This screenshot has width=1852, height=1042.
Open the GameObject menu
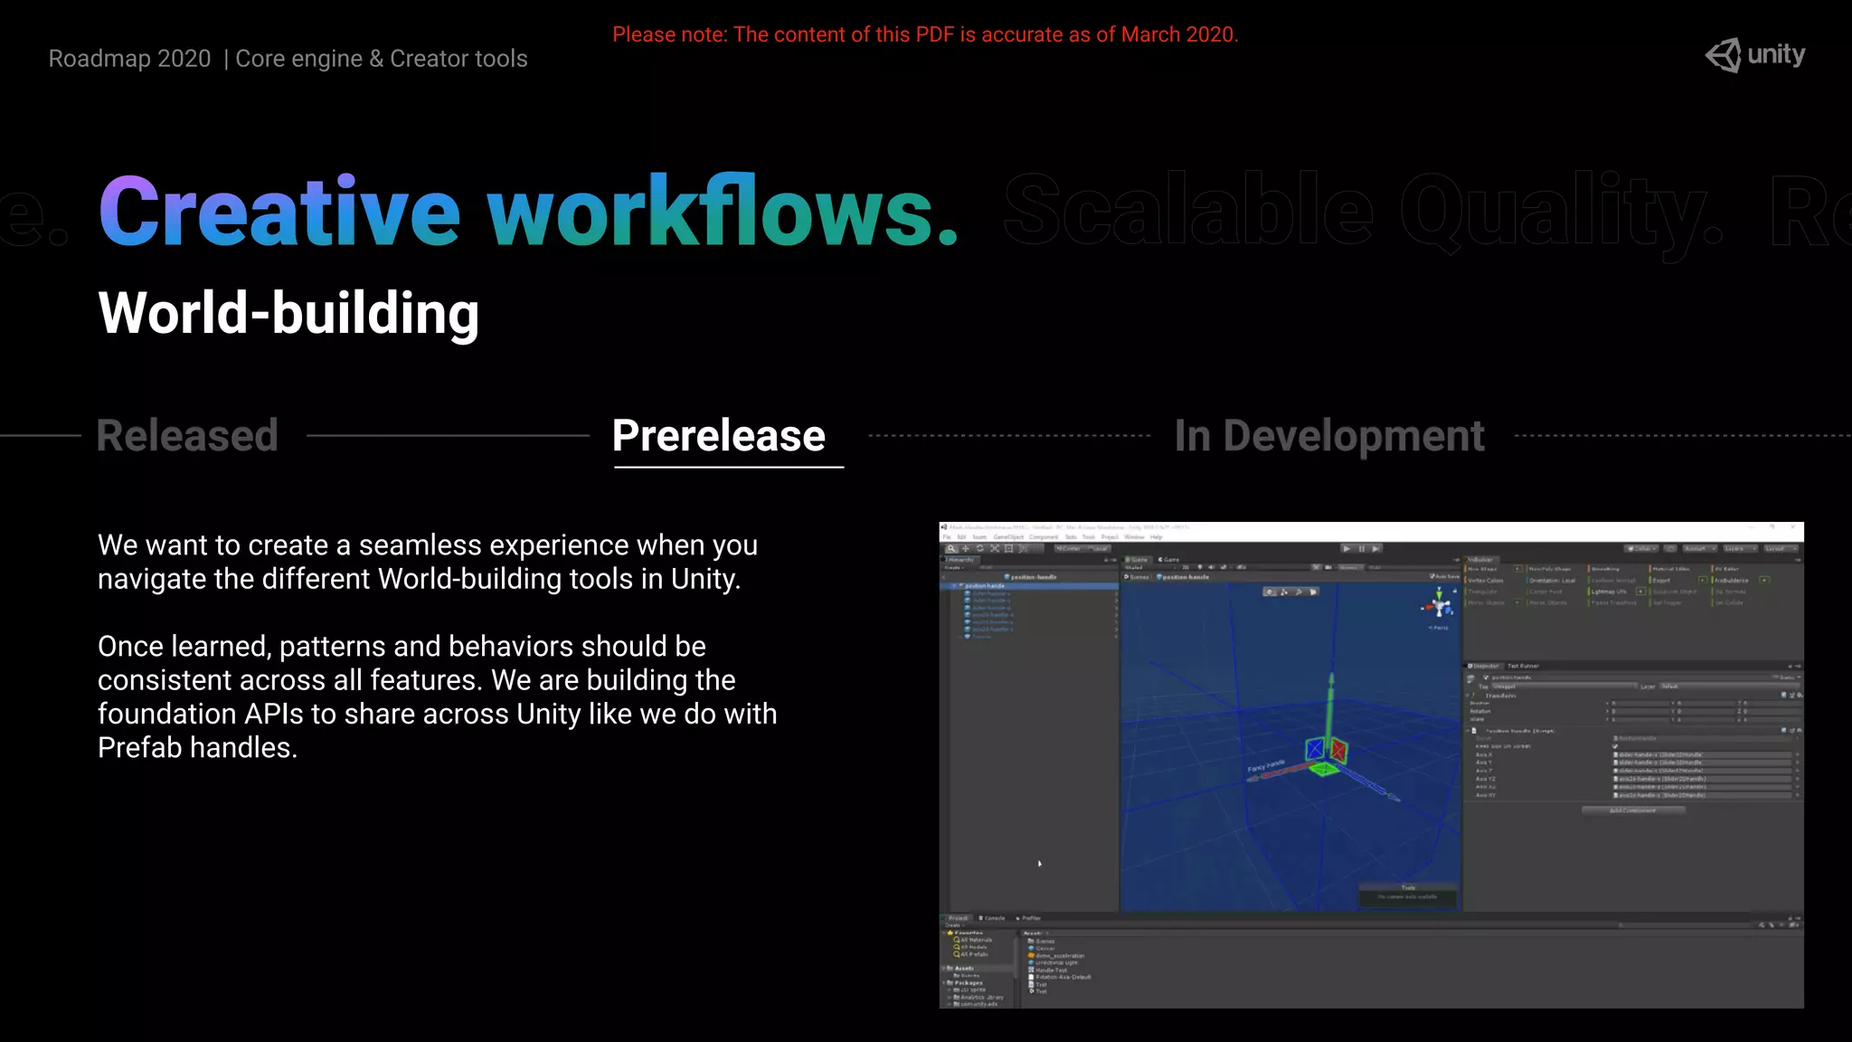click(x=1008, y=537)
